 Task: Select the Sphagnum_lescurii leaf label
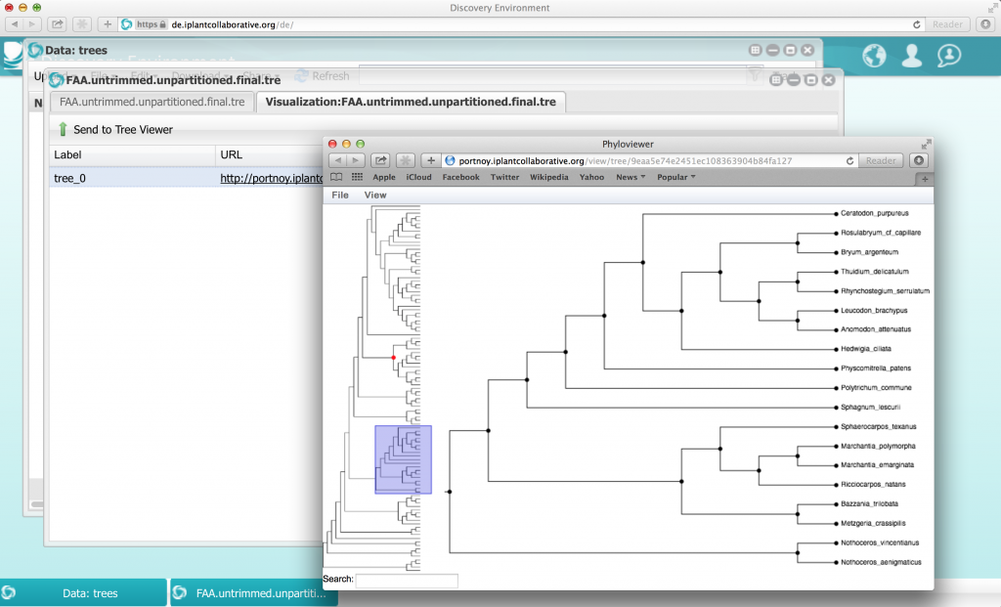(x=870, y=408)
